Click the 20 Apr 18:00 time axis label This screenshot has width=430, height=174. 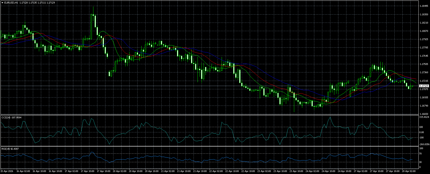click(x=152, y=171)
